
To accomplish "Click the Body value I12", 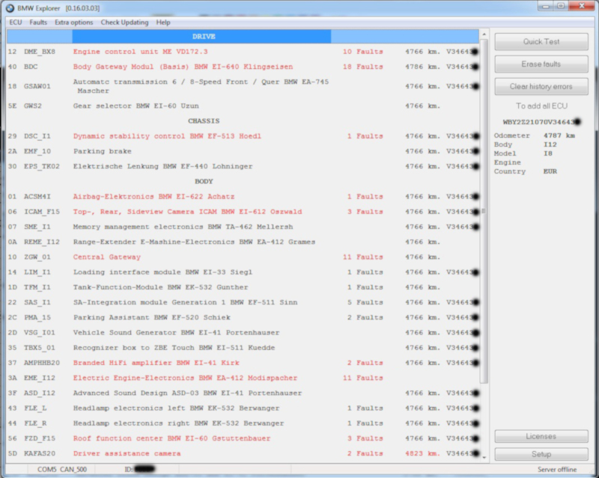I will pos(550,144).
